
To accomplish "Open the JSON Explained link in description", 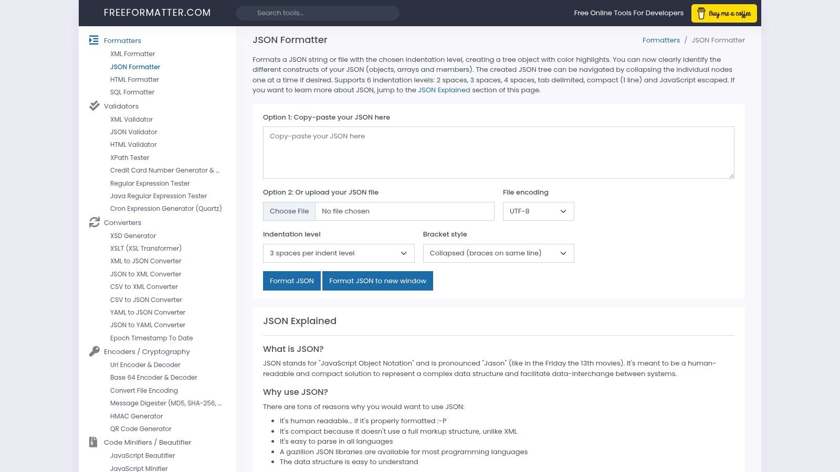I will point(444,90).
